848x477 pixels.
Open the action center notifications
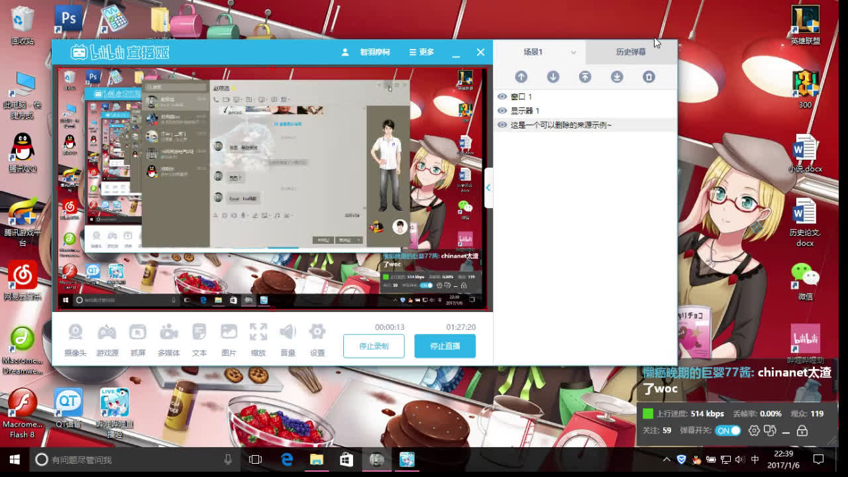click(x=818, y=459)
